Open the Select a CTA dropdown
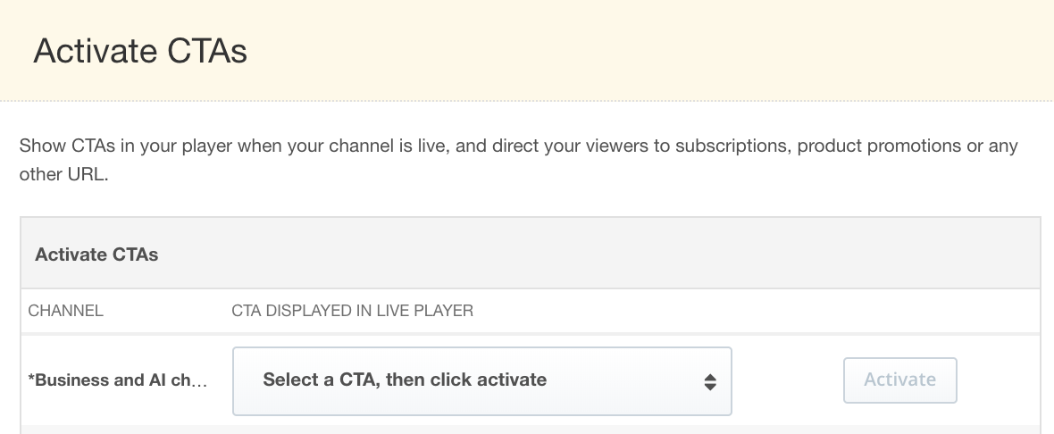Image resolution: width=1054 pixels, height=434 pixels. (x=482, y=381)
